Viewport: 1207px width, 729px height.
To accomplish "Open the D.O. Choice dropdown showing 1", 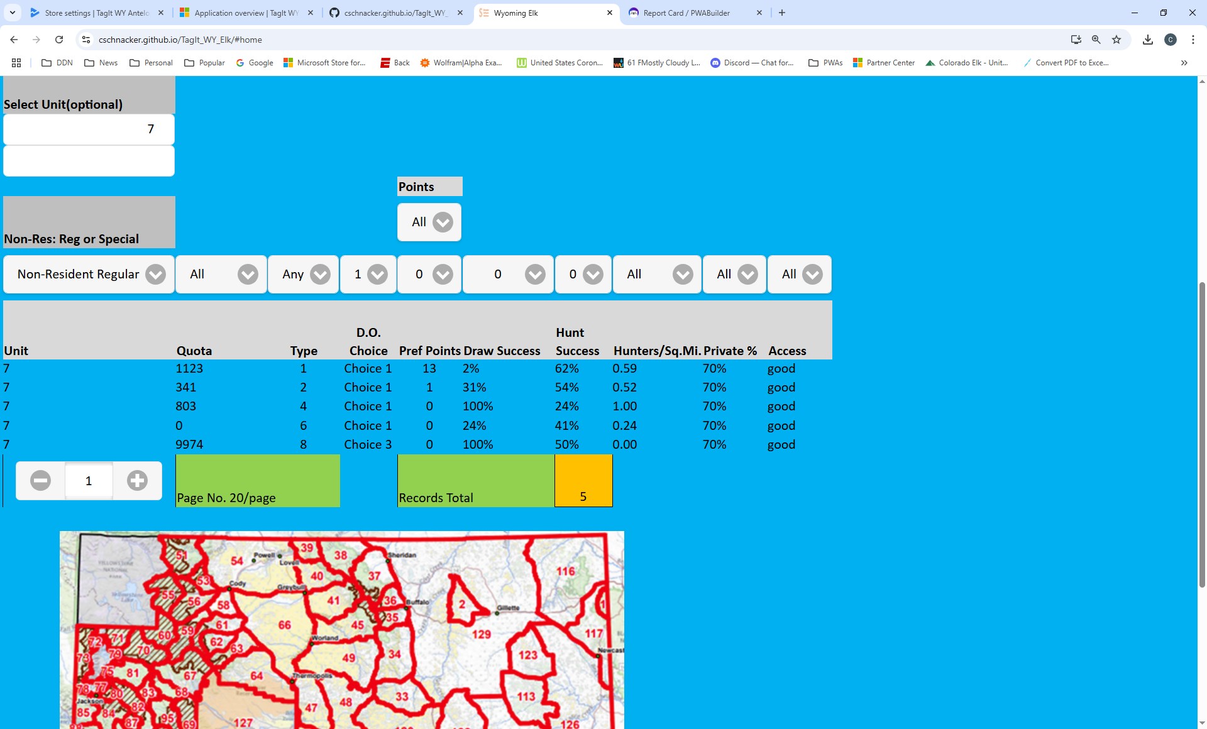I will click(368, 275).
